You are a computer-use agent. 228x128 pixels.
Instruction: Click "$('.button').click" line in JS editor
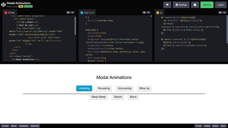tap(178, 17)
